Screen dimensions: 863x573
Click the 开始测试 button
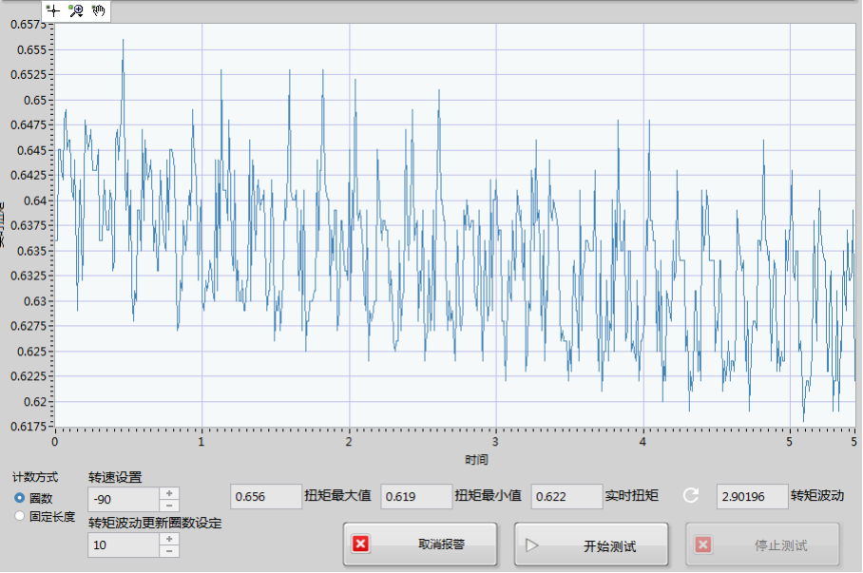coord(592,544)
